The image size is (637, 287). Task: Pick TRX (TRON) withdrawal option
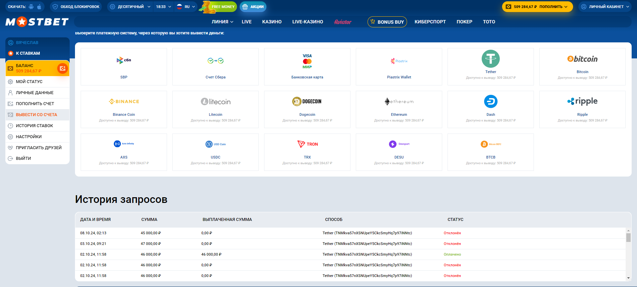click(x=307, y=152)
